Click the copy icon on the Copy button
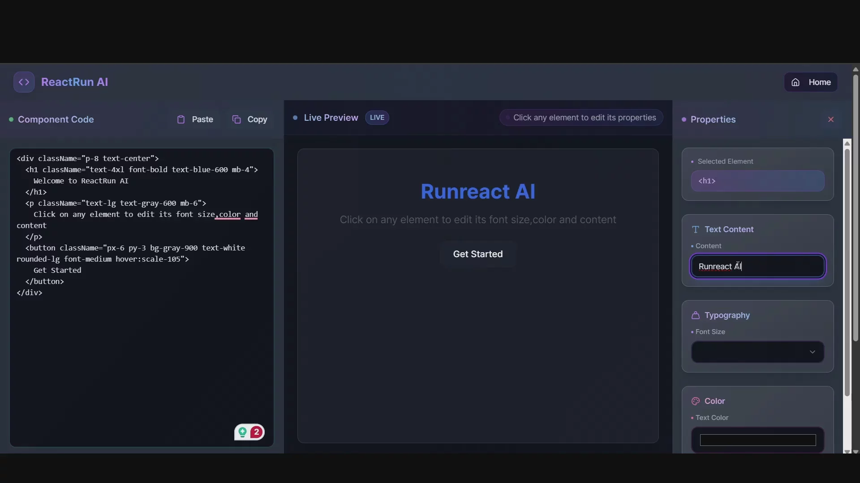Viewport: 860px width, 483px height. click(237, 119)
